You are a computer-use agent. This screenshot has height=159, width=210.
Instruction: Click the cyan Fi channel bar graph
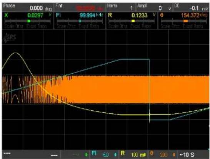80,21
